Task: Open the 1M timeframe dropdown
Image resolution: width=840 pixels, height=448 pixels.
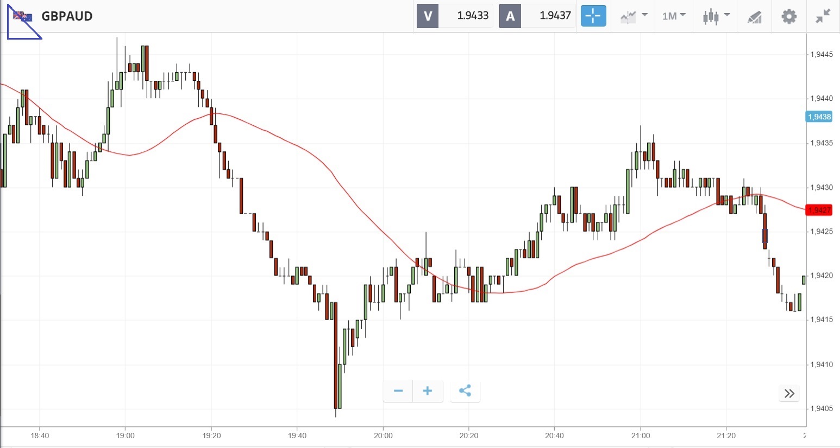Action: click(x=674, y=16)
